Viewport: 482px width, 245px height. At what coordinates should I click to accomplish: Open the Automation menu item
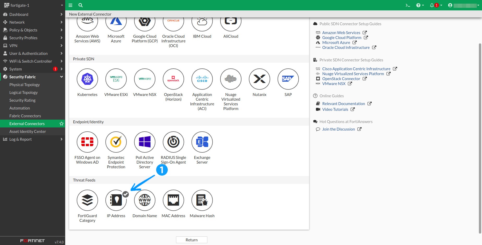[x=20, y=108]
